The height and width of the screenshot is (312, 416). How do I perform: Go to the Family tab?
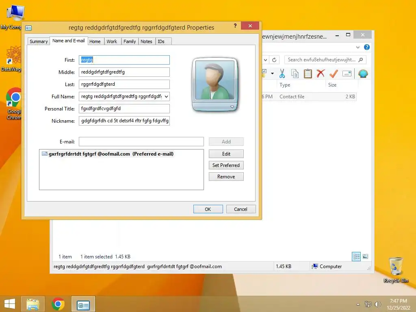[130, 41]
